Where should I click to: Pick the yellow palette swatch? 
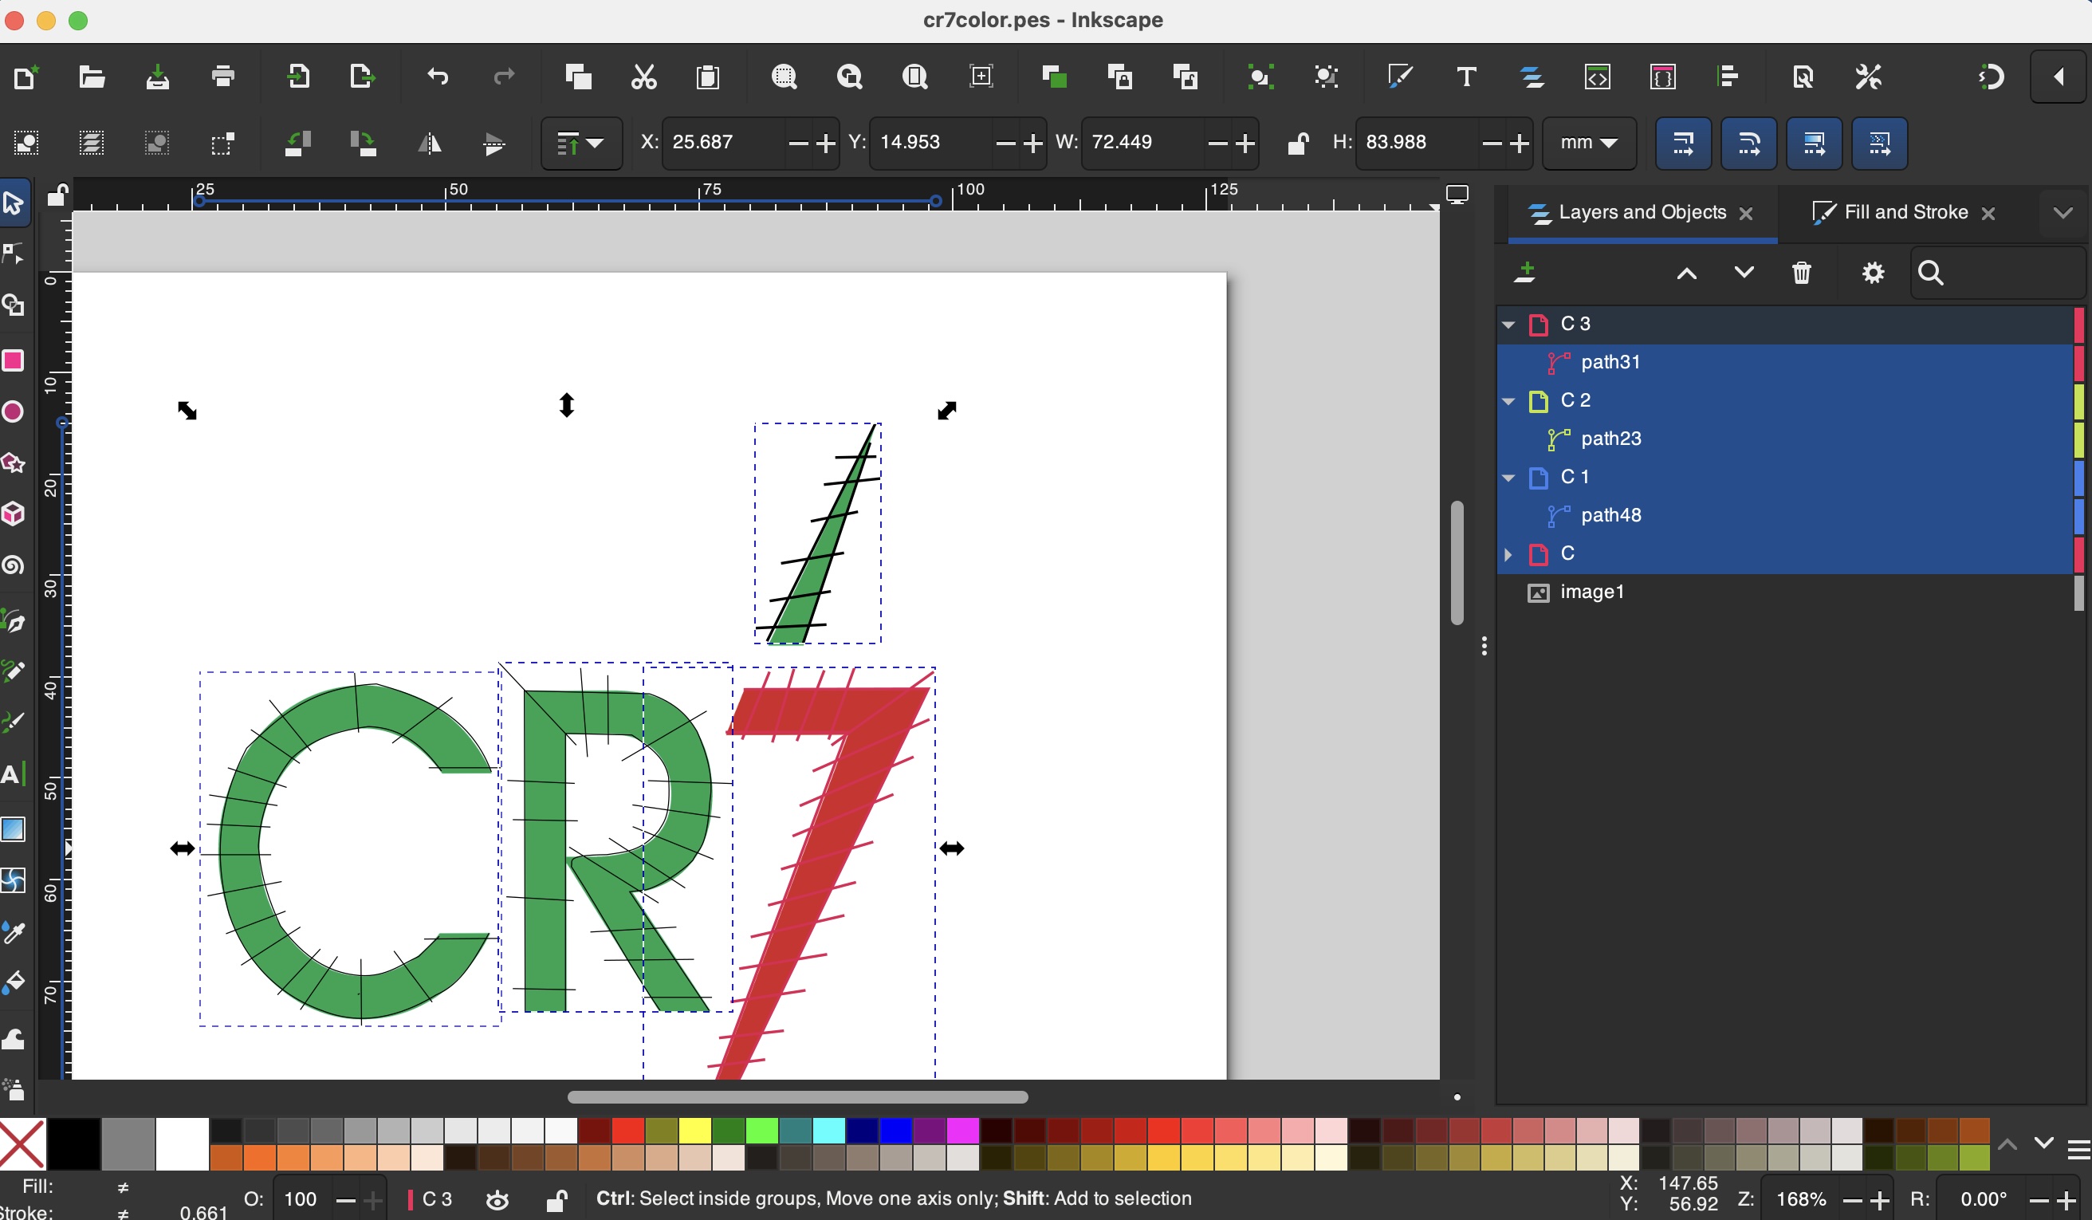(x=695, y=1131)
